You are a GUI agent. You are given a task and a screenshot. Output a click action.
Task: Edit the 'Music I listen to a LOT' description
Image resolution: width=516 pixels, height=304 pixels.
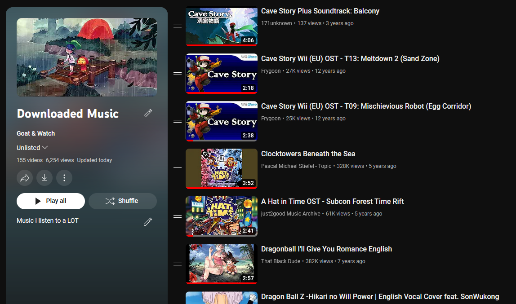[x=148, y=222]
